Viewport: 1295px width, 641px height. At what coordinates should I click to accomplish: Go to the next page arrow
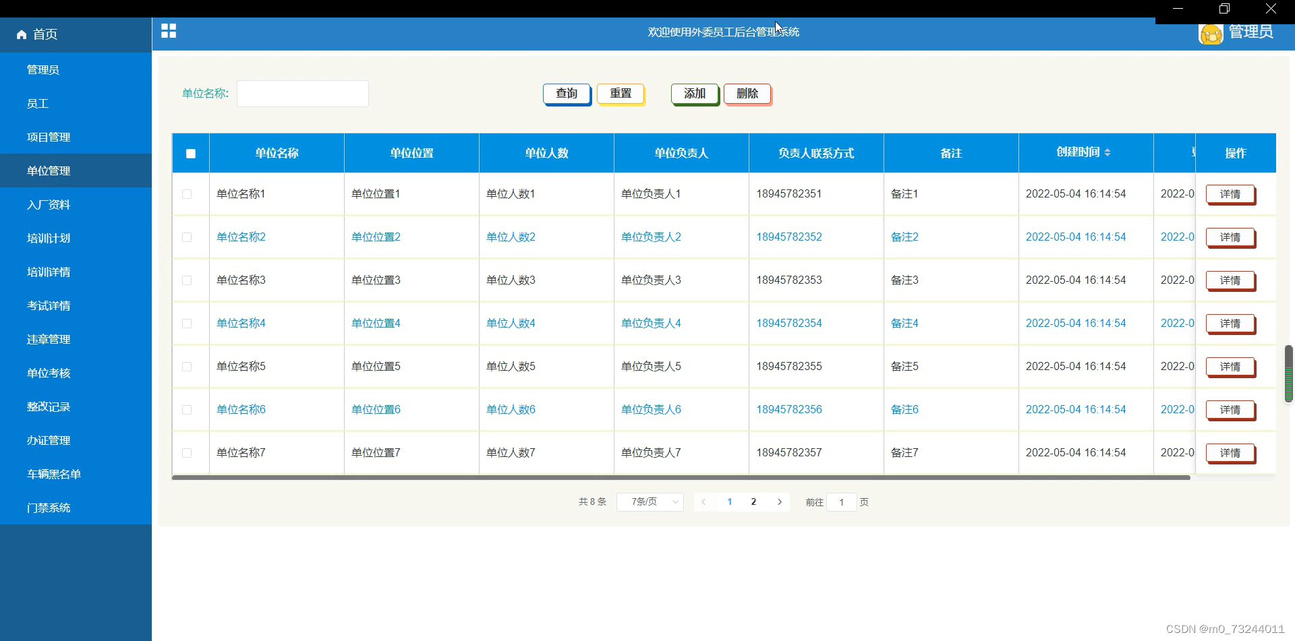tap(780, 502)
